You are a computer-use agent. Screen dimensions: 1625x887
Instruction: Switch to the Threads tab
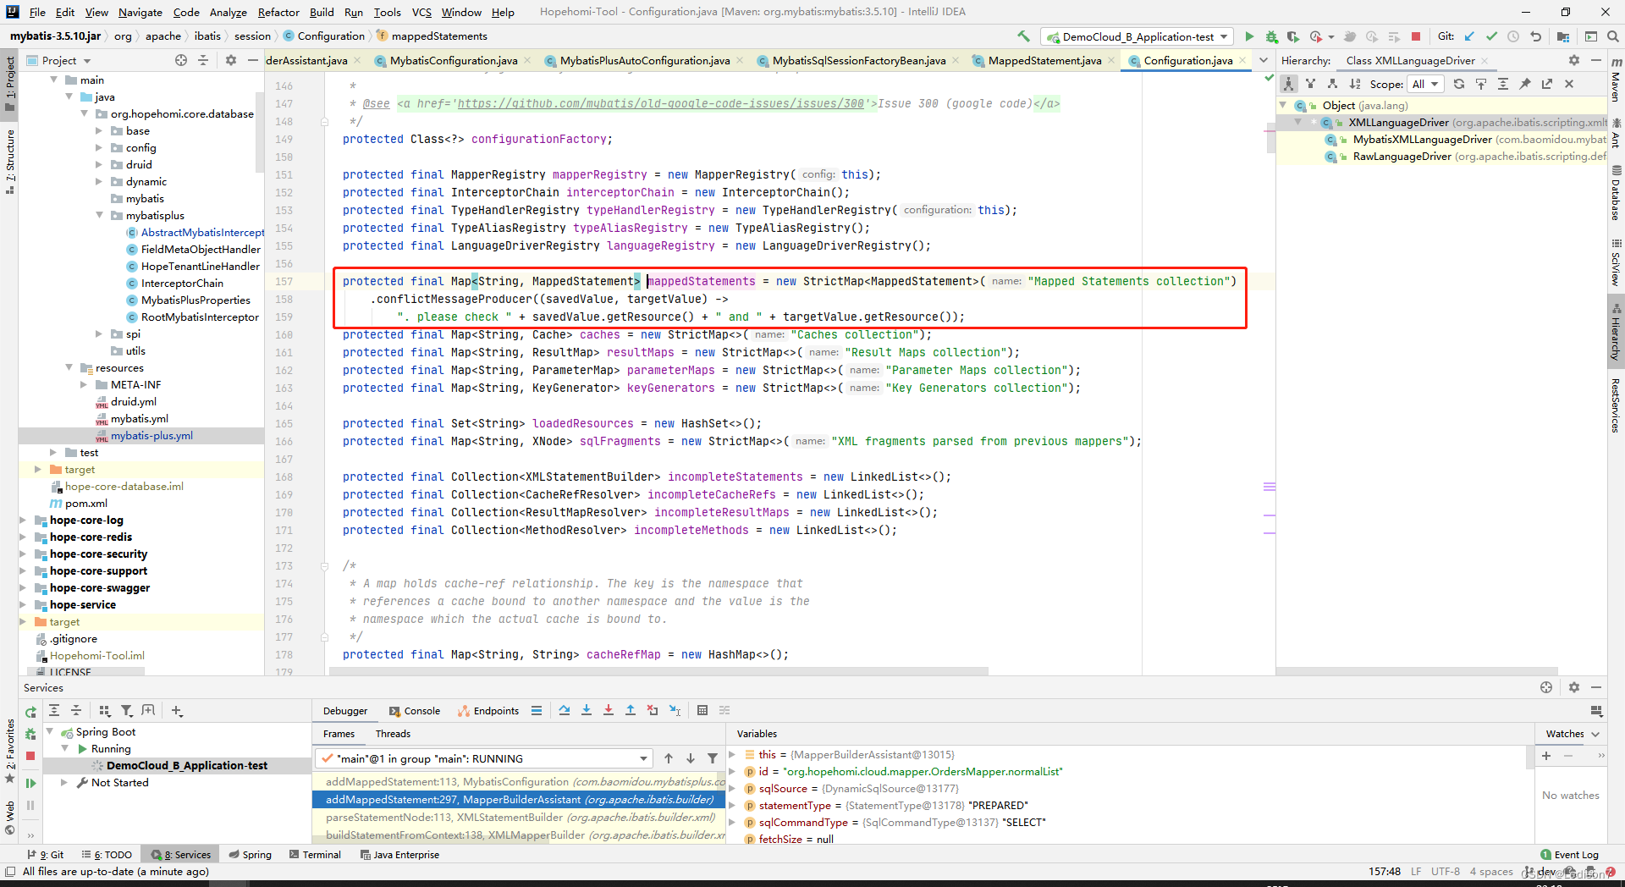[x=393, y=734]
